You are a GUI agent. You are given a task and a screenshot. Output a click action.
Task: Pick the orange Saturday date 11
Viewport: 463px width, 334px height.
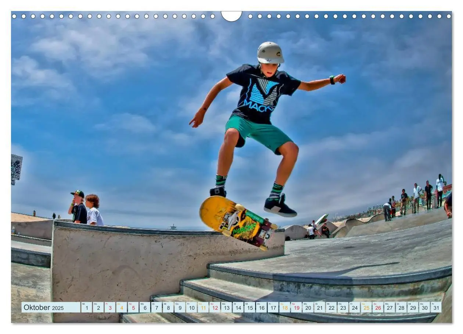[203, 308]
